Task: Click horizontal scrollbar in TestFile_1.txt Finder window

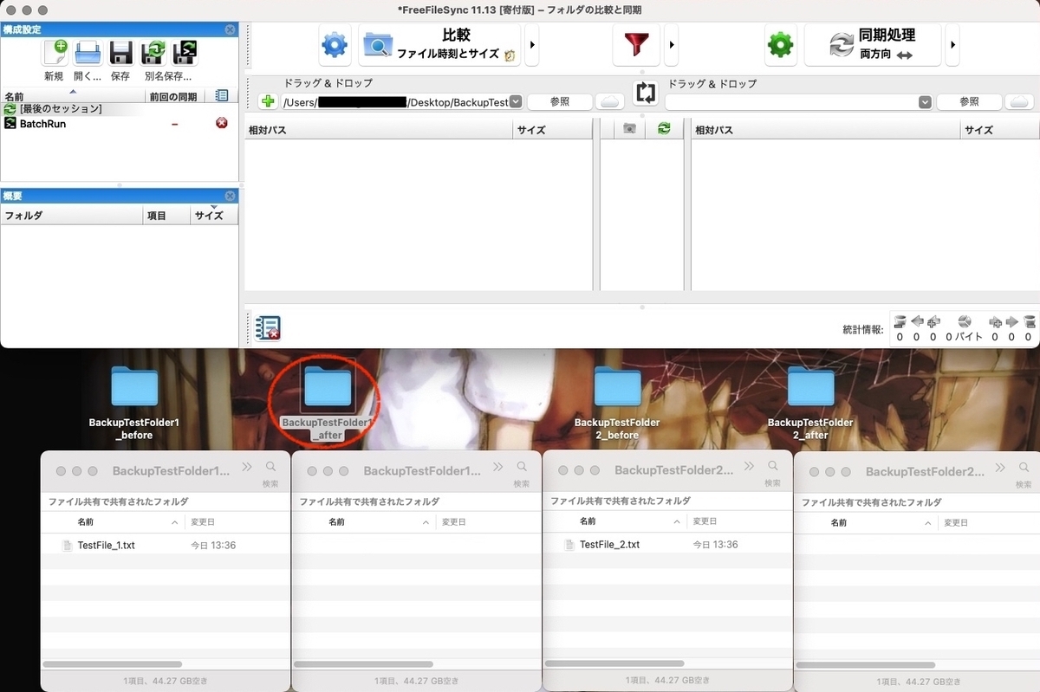Action: 113,664
